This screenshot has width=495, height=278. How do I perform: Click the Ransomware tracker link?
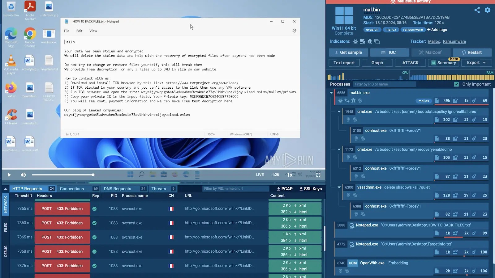(x=454, y=41)
